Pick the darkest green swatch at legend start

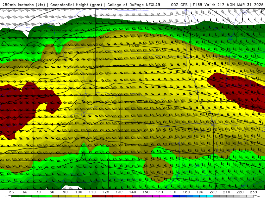click(x=15, y=196)
